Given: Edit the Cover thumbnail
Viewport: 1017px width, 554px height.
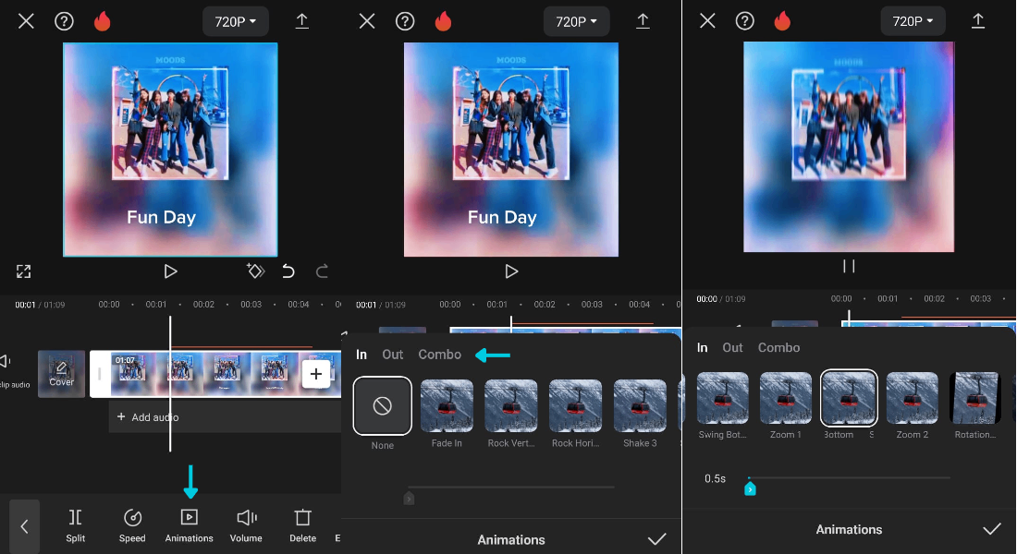Looking at the screenshot, I should tap(61, 374).
